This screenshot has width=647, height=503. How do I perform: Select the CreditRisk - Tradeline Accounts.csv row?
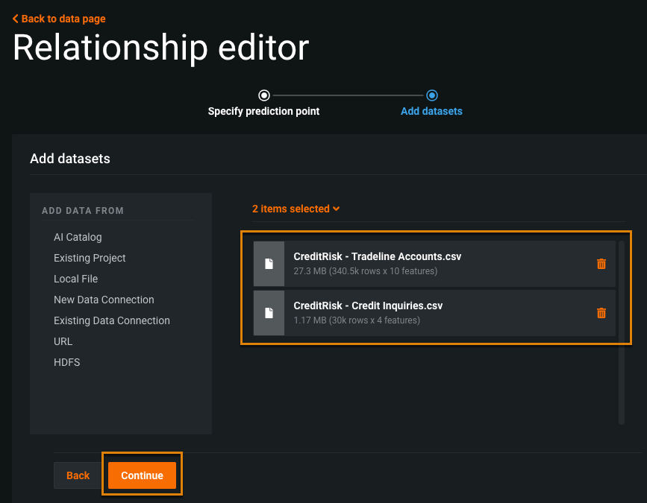point(434,264)
